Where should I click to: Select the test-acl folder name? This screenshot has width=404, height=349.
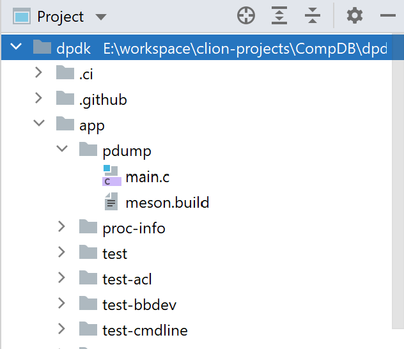coord(127,279)
